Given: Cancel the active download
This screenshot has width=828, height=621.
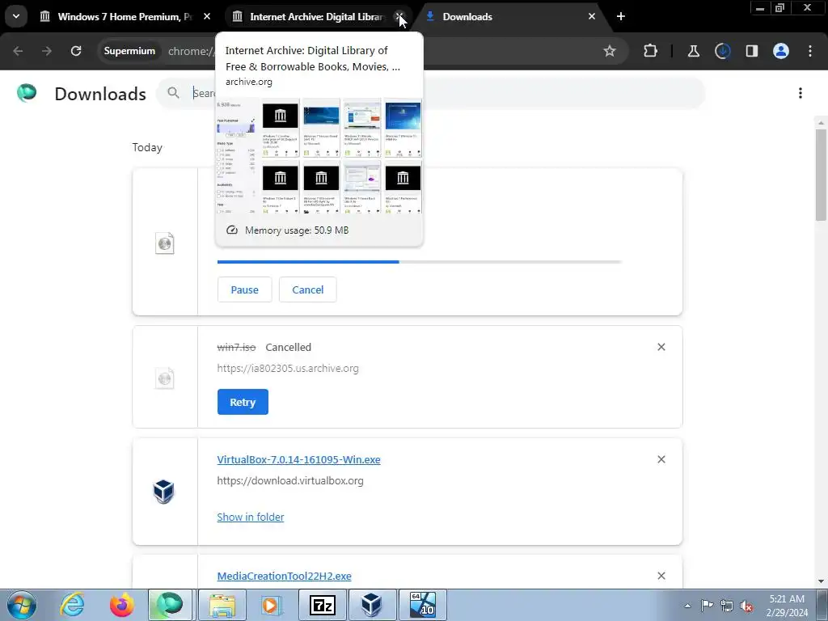Looking at the screenshot, I should point(308,289).
